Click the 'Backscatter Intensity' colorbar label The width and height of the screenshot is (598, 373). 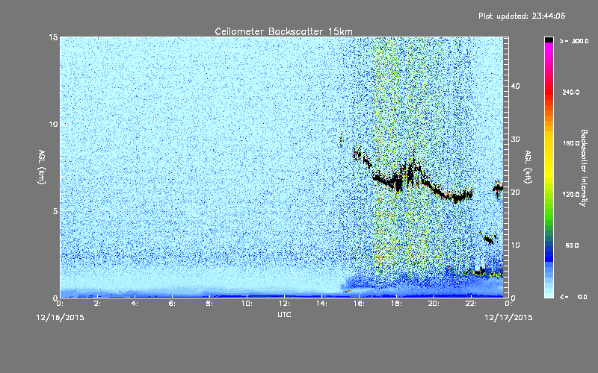(x=584, y=168)
